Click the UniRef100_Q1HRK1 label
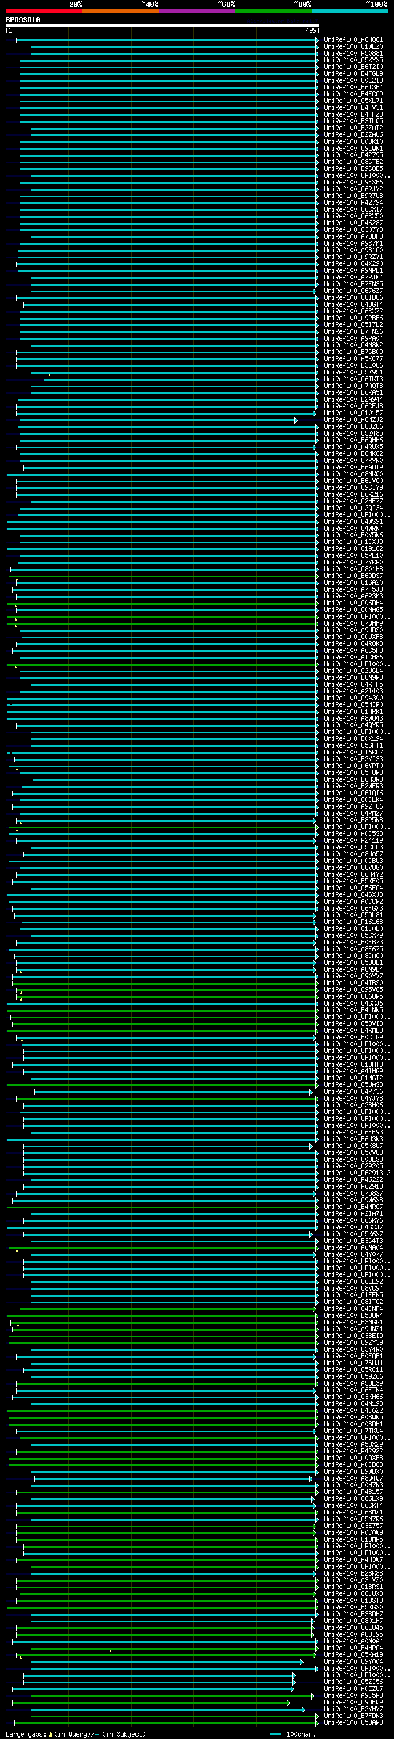394x1739 pixels. (353, 711)
